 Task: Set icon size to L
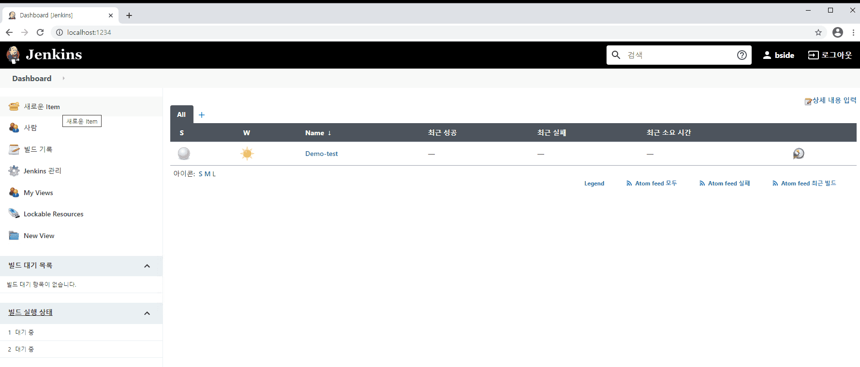pyautogui.click(x=214, y=174)
